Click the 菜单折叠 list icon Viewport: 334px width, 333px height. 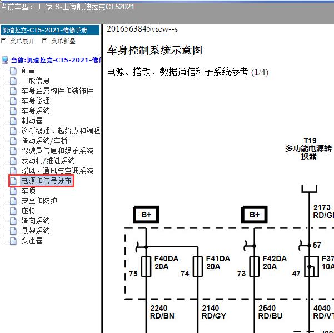[44, 41]
